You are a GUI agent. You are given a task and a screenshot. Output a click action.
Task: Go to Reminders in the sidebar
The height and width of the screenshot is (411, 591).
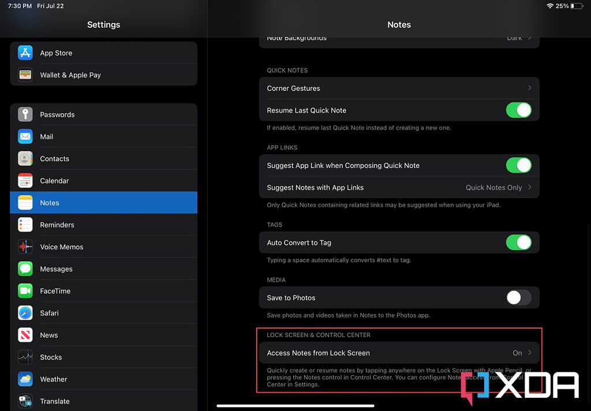coord(104,225)
